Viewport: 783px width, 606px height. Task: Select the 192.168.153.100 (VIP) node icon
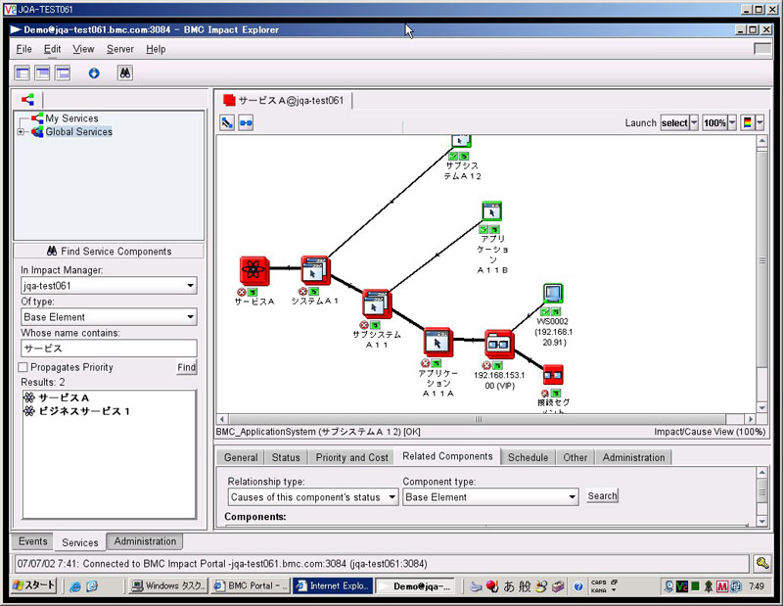[x=499, y=344]
